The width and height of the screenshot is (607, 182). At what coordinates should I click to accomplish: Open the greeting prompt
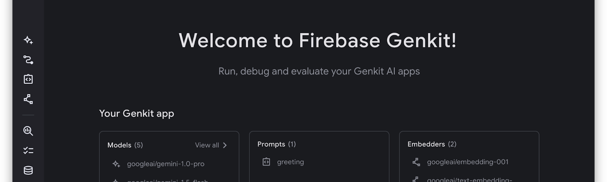pyautogui.click(x=290, y=162)
